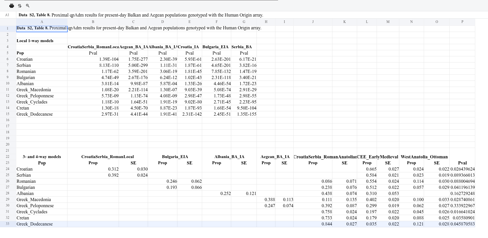Click the 'Albania_BA_IA' header in row 22
This screenshot has height=238, width=488.
coord(229,157)
